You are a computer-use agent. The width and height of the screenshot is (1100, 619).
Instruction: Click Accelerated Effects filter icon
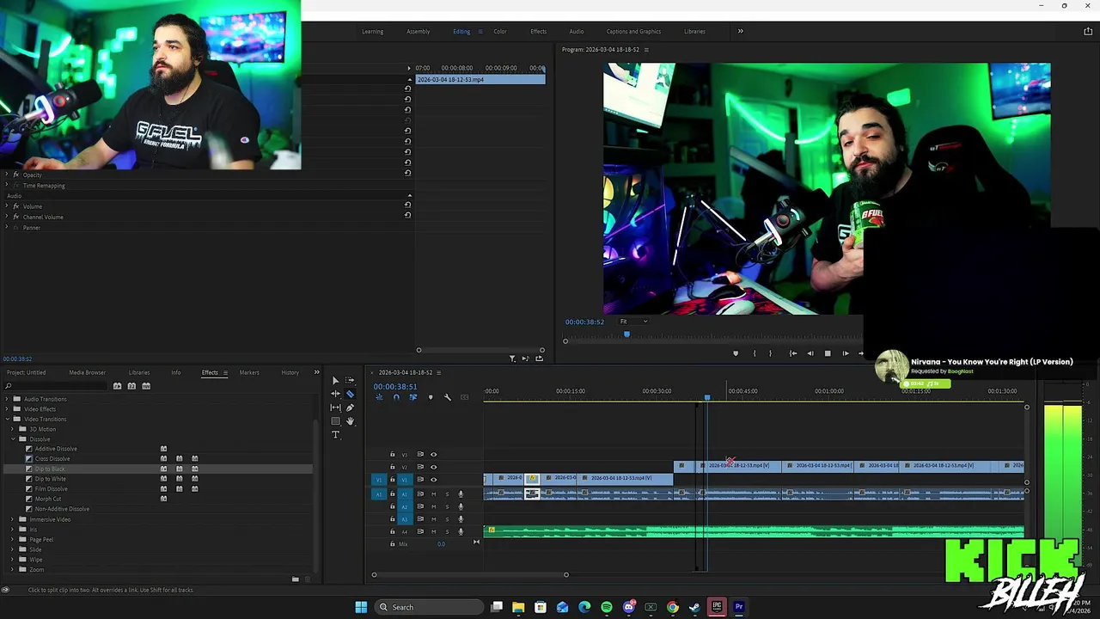[117, 386]
